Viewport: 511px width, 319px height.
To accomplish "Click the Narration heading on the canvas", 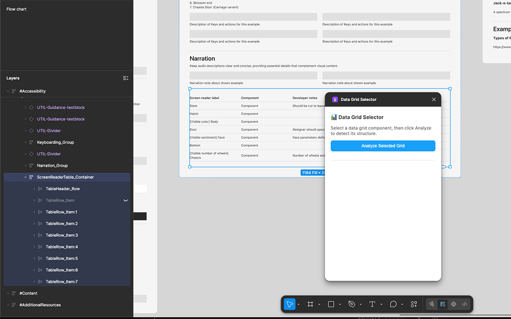I will (203, 59).
